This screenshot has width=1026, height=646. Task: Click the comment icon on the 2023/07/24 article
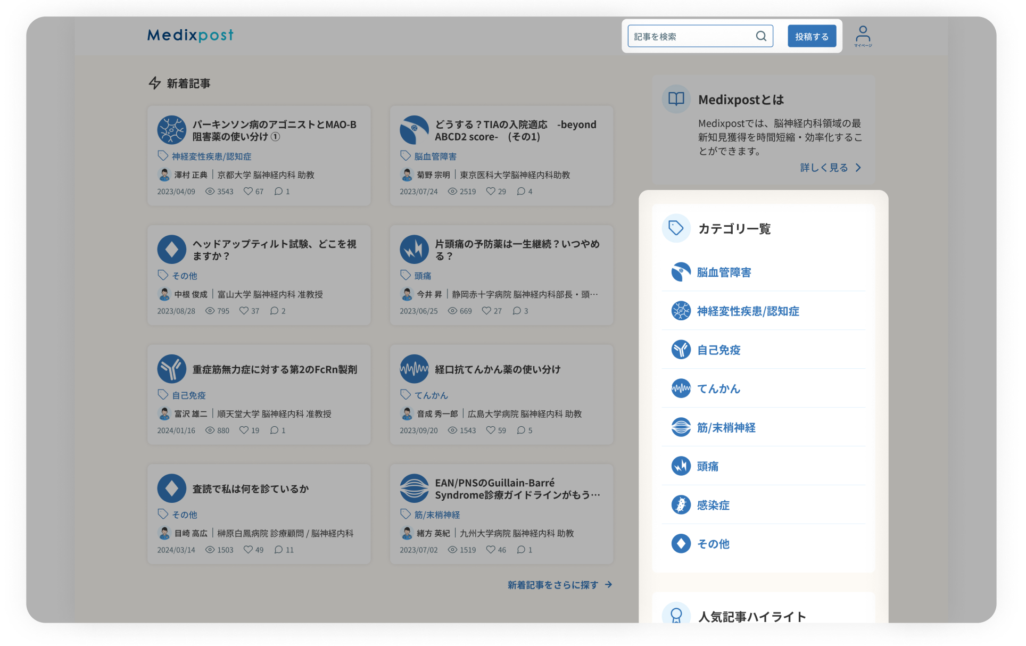[x=521, y=191]
